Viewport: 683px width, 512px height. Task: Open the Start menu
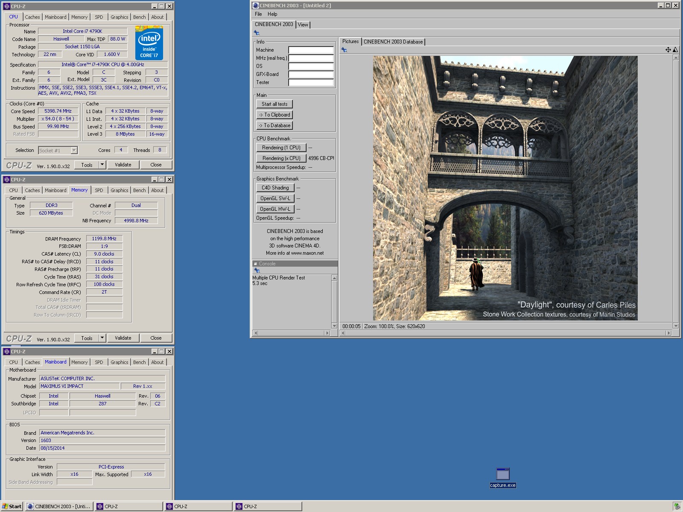coord(12,506)
